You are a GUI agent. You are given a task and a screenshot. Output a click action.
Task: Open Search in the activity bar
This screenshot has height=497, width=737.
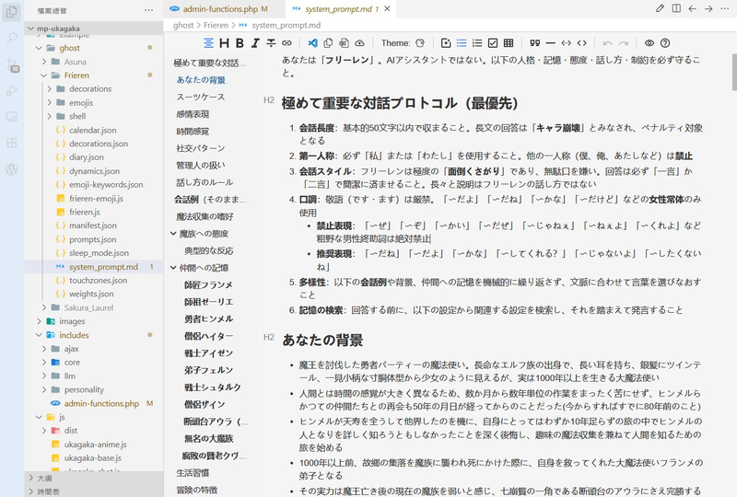12,38
